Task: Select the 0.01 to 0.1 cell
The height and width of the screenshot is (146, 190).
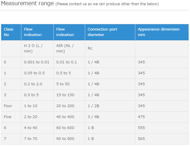Action: pos(67,62)
